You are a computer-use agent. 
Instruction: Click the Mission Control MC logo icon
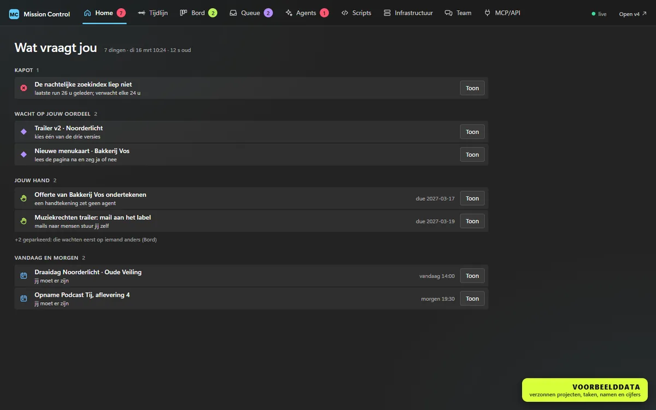(x=14, y=14)
